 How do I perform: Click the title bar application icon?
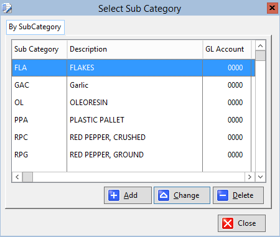[x=7, y=8]
